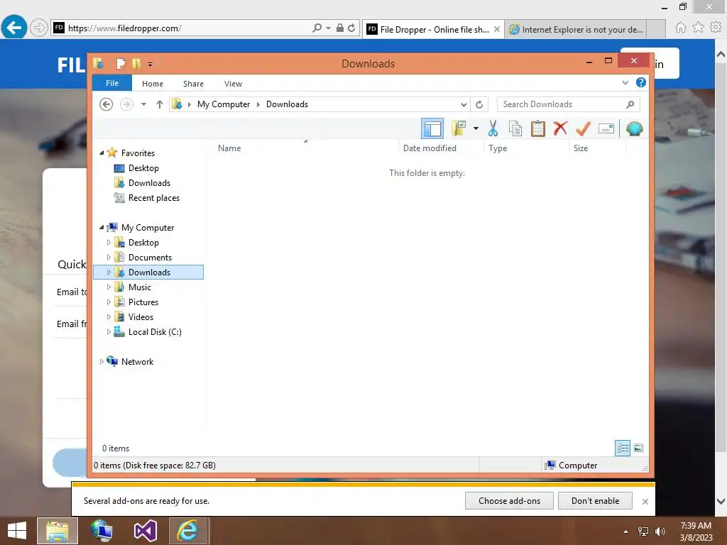Switch to the Home ribbon tab
This screenshot has height=545, width=727.
(153, 84)
